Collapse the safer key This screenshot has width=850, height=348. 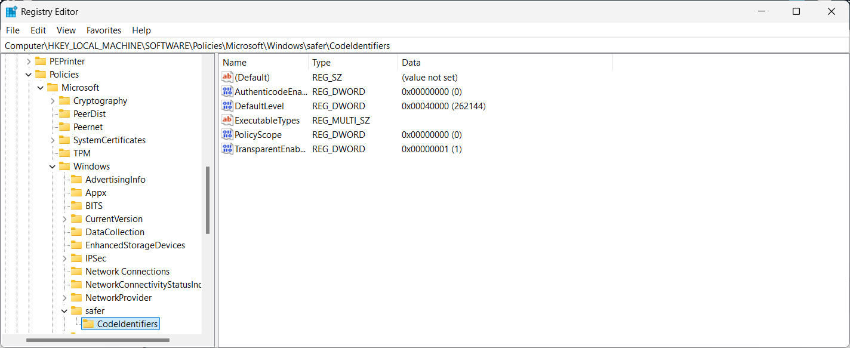pos(64,311)
